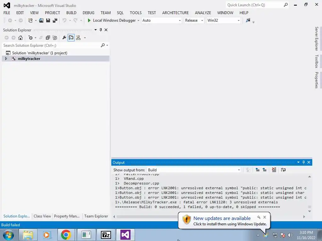This screenshot has height=241, width=322.
Task: Open toolbar options overflow arrow
Action: (x=253, y=22)
